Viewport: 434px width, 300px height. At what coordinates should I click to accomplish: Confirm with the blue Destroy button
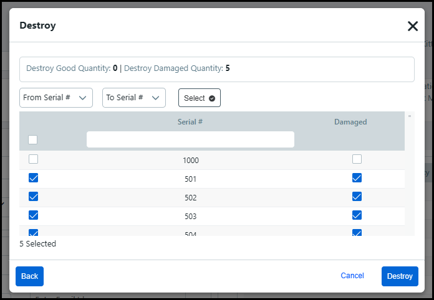(400, 276)
